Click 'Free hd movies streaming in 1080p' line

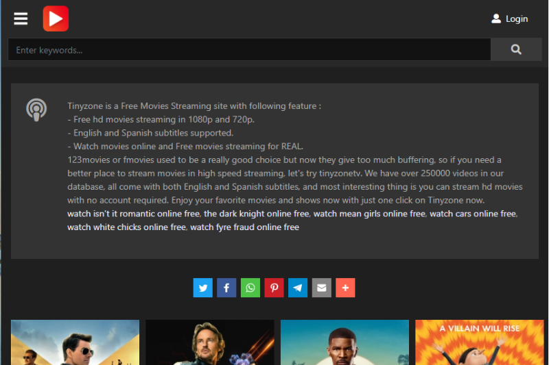tap(161, 119)
